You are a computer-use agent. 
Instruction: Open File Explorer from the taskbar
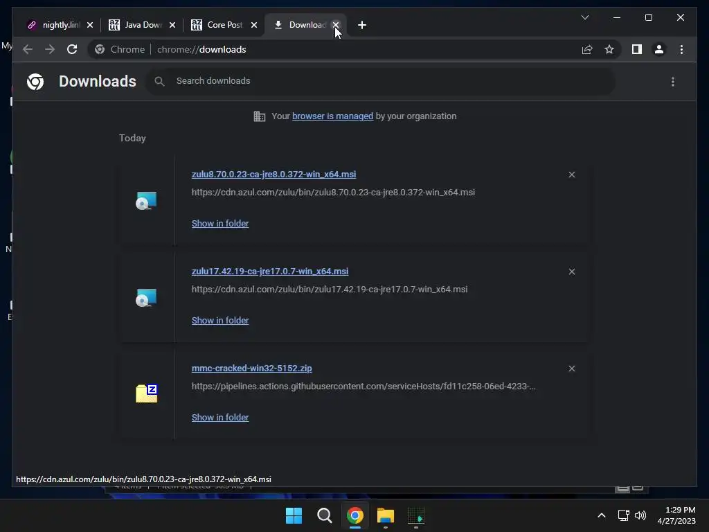[x=385, y=515]
